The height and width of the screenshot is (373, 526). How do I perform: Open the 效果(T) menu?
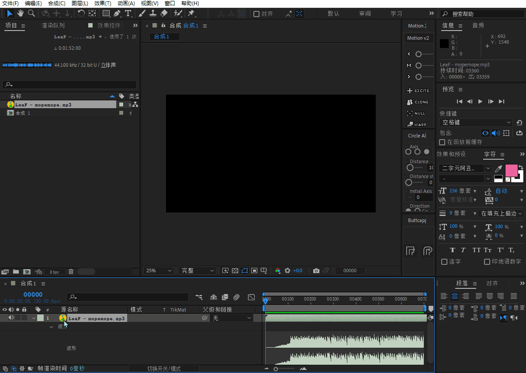(x=103, y=3)
